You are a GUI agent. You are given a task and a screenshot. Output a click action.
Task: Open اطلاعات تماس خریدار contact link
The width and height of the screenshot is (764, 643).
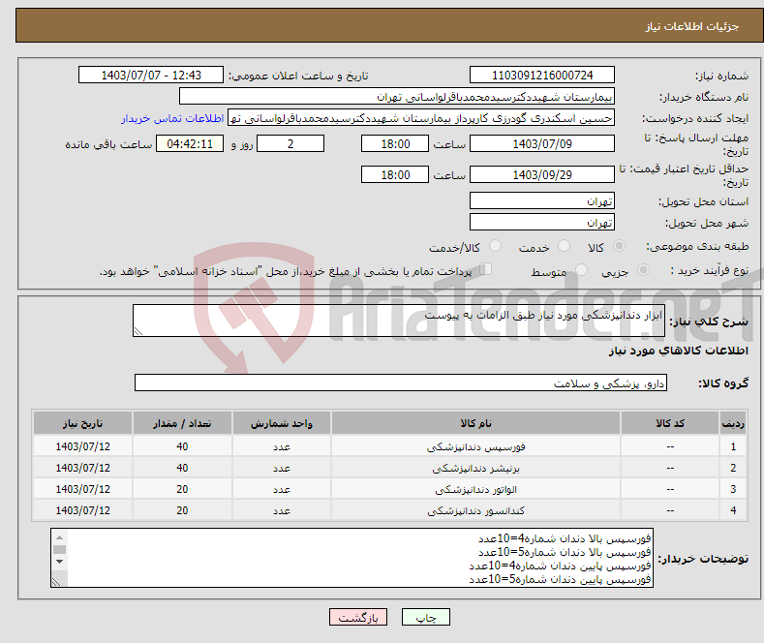tap(172, 118)
